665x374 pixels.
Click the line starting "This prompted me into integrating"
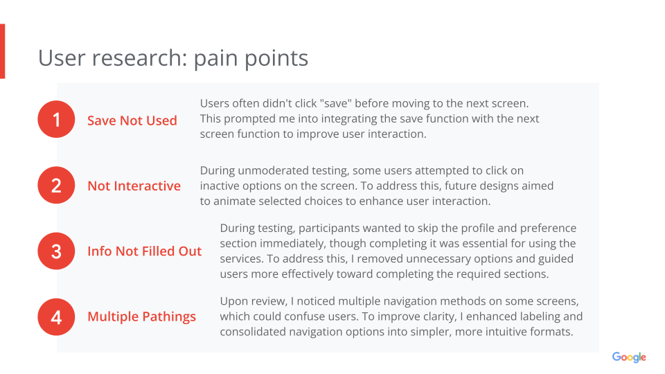369,118
